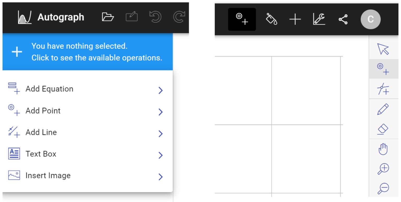The height and width of the screenshot is (202, 401).
Task: Choose the Text Box menu entry
Action: [x=41, y=154]
